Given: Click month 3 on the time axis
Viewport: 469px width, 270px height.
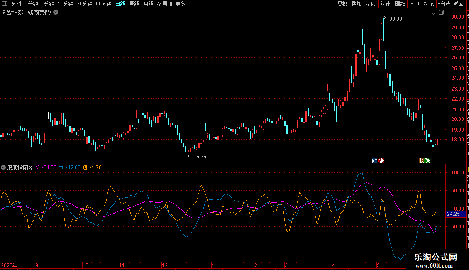Looking at the screenshot, I should (x=286, y=265).
